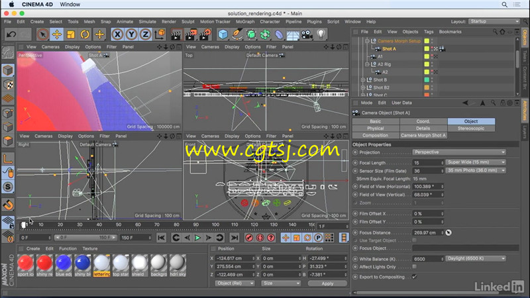Click Go to Start of timeline
Viewport: 530px width, 298px height.
[161, 238]
